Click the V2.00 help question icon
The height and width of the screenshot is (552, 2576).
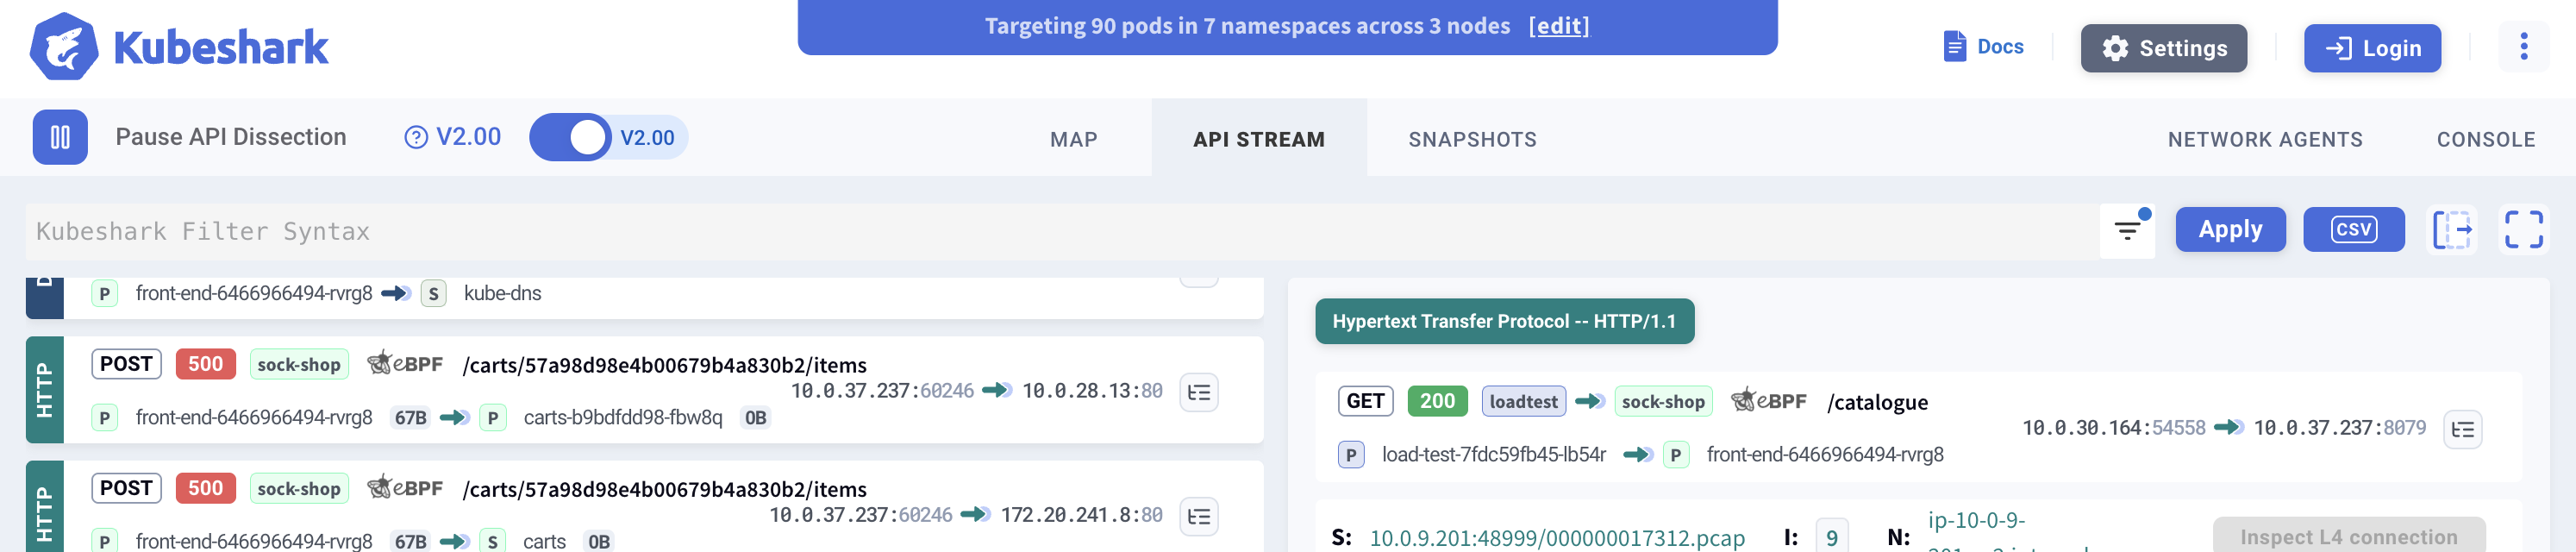point(415,137)
